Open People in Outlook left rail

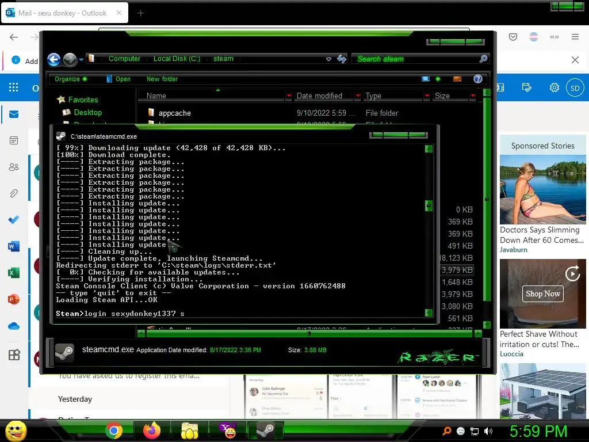pyautogui.click(x=14, y=167)
